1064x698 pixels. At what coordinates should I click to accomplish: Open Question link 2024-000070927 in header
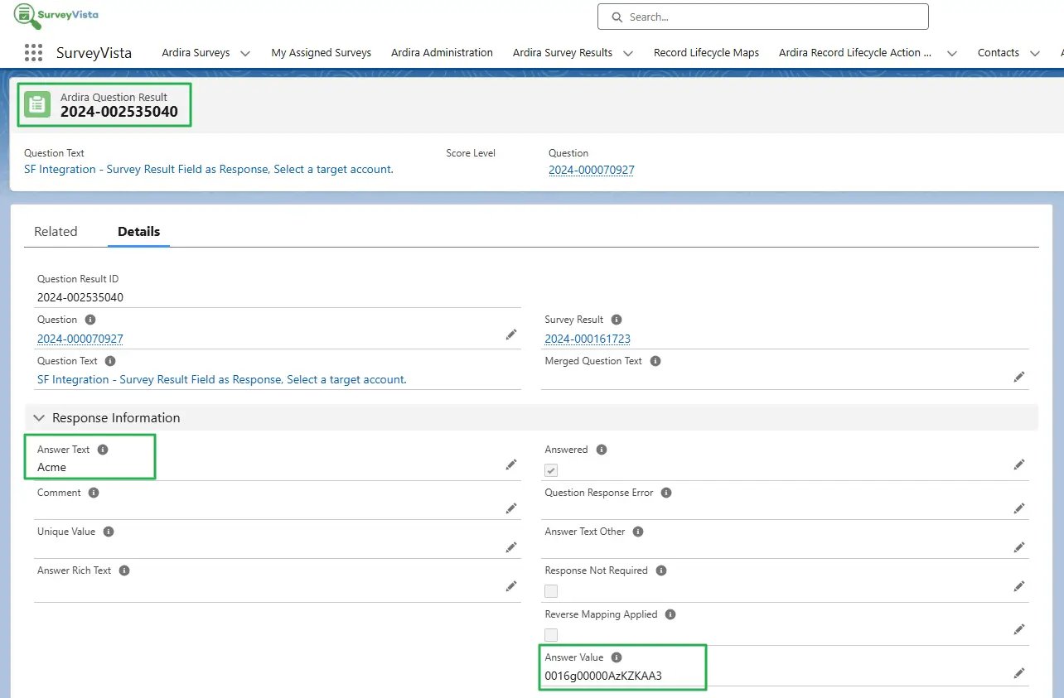point(592,171)
